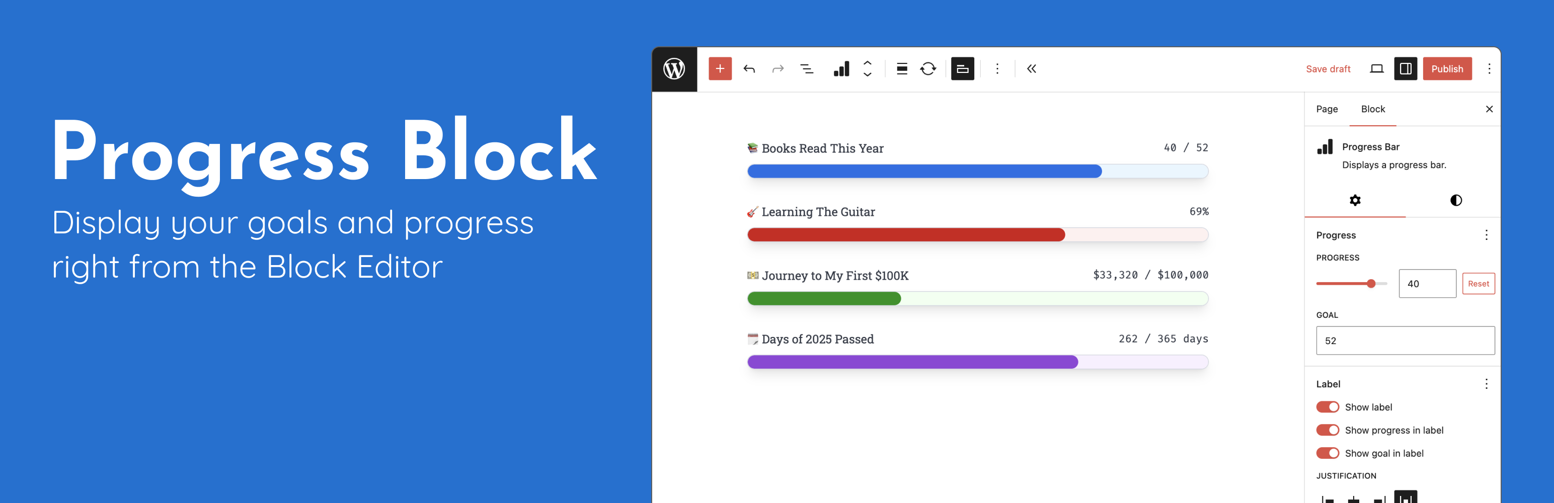Click the 'Journey to My First $100K' label

coord(835,276)
